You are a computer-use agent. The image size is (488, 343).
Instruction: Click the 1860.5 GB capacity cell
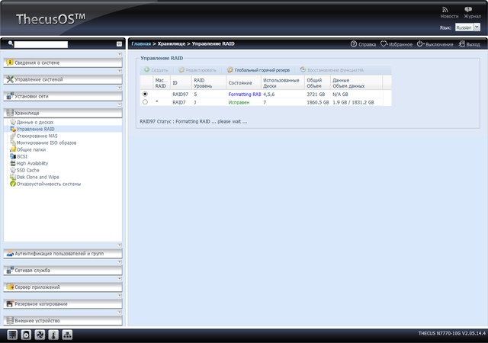click(x=318, y=102)
